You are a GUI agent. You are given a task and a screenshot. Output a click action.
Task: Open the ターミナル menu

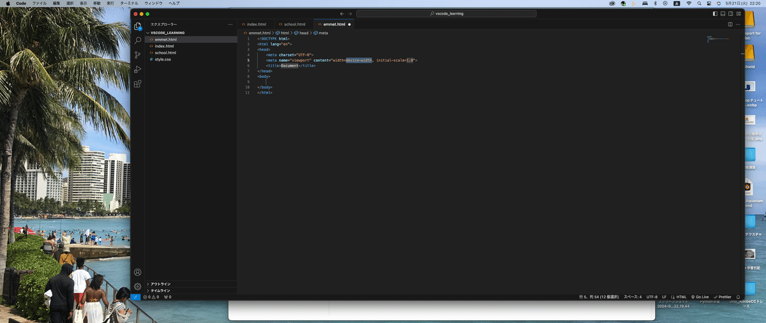click(x=129, y=3)
